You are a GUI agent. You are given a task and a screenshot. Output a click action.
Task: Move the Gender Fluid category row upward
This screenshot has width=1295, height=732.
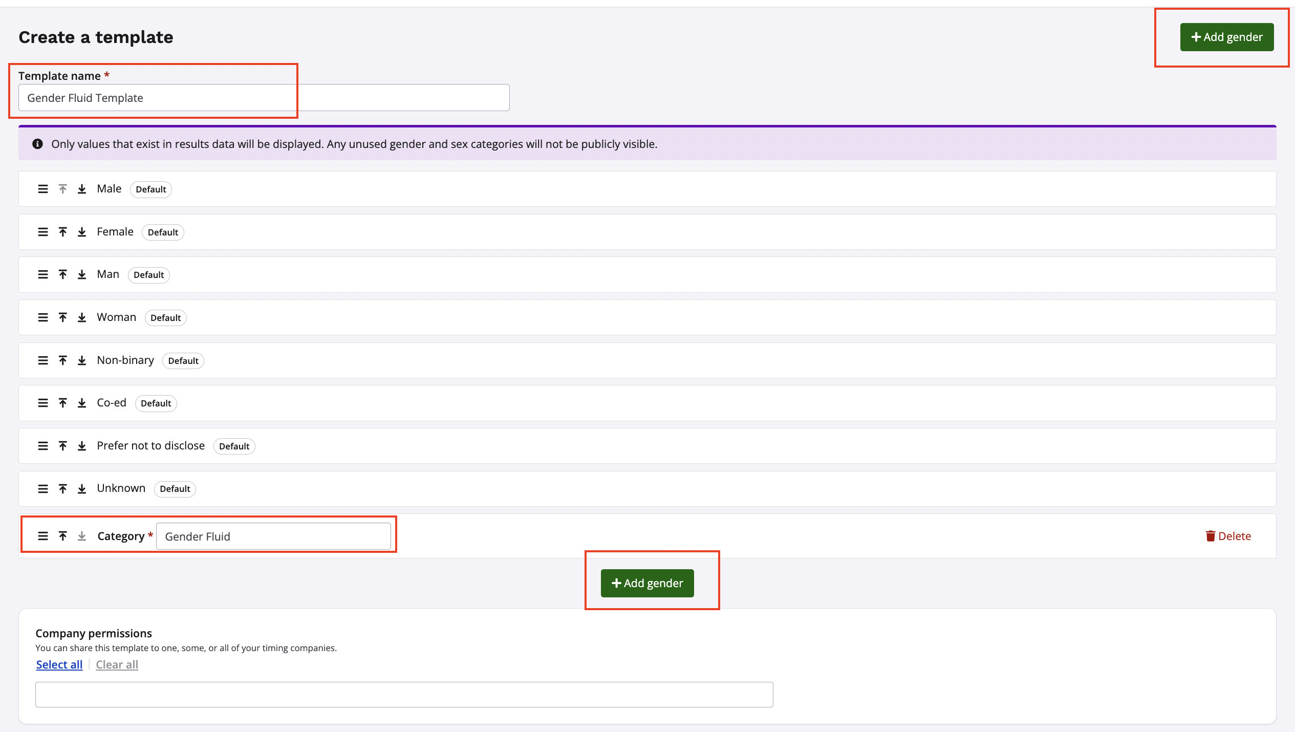62,535
